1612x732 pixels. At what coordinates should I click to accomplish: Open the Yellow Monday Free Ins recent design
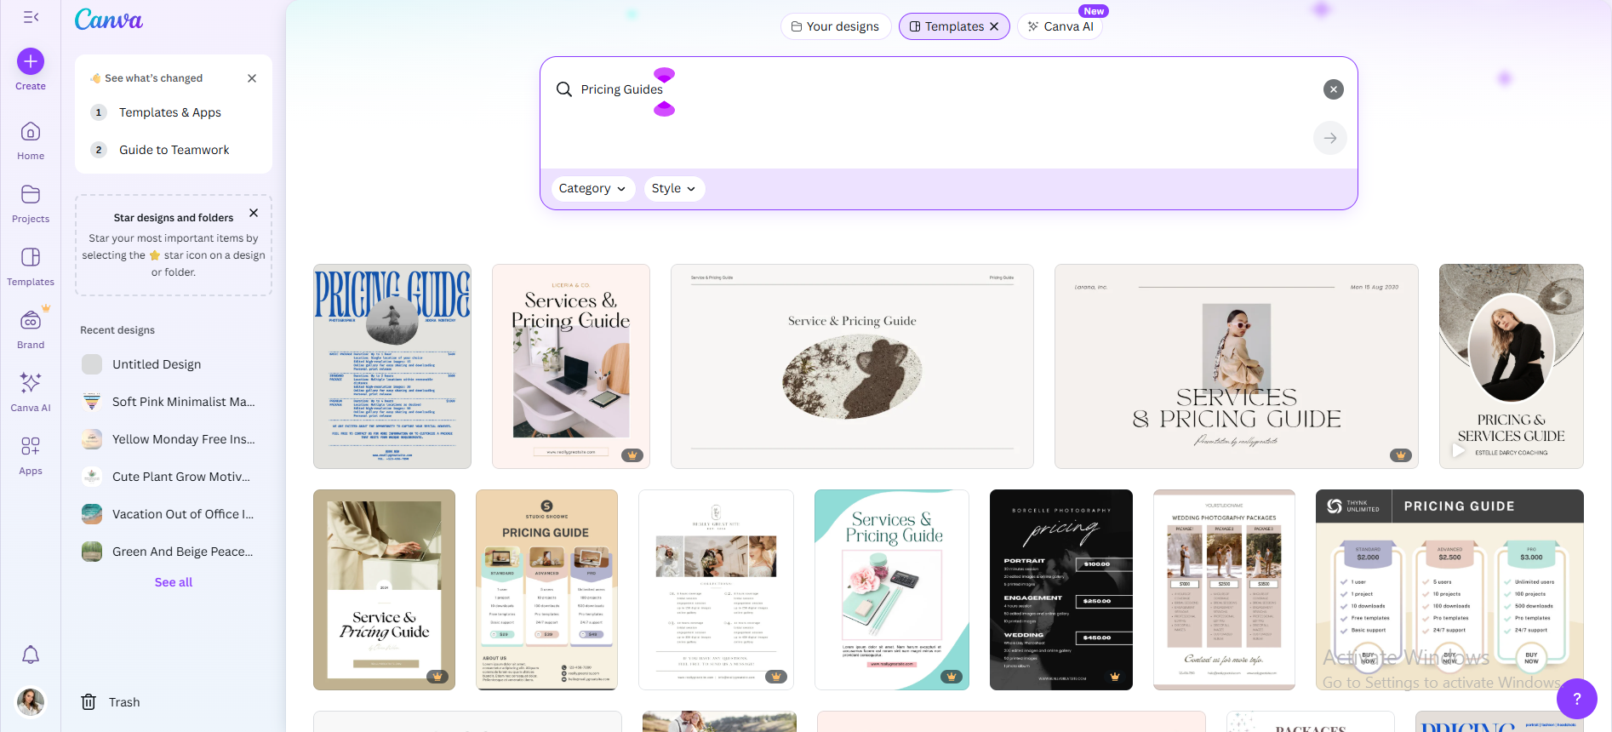pyautogui.click(x=174, y=439)
